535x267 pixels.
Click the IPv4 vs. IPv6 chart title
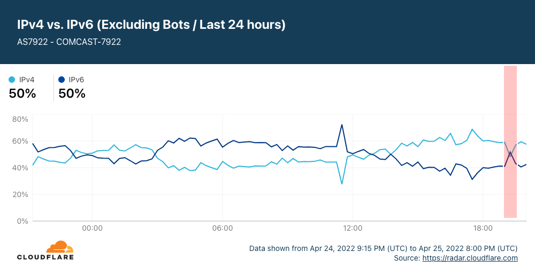(151, 25)
